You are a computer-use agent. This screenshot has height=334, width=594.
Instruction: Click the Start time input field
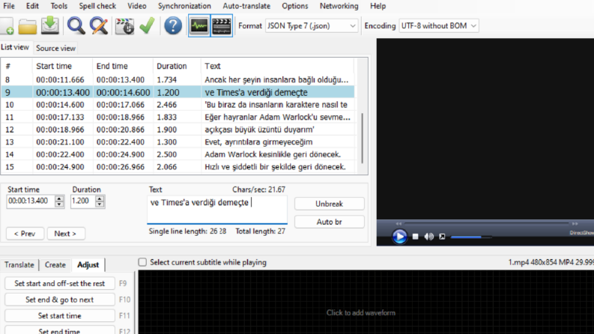click(31, 201)
